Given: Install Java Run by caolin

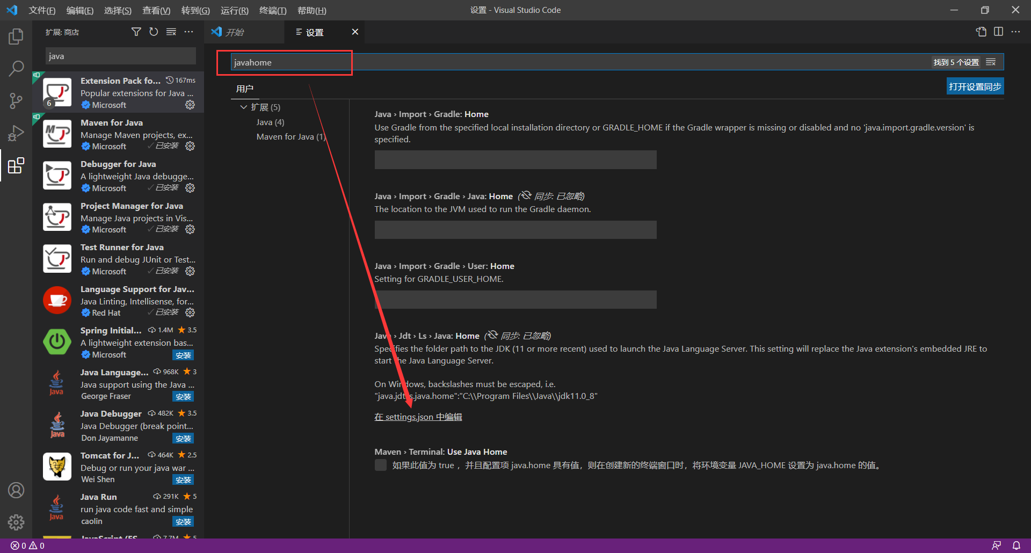Looking at the screenshot, I should 183,521.
